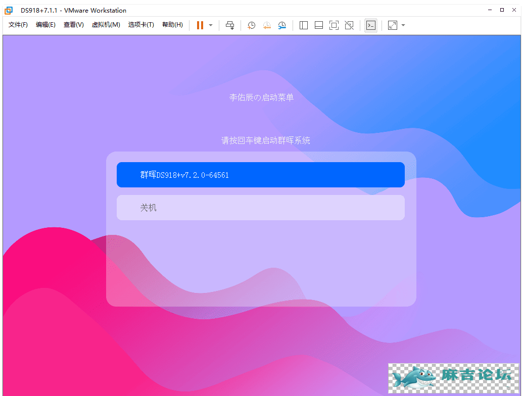
Task: Maximize the VMware Workstation window
Action: [x=502, y=10]
